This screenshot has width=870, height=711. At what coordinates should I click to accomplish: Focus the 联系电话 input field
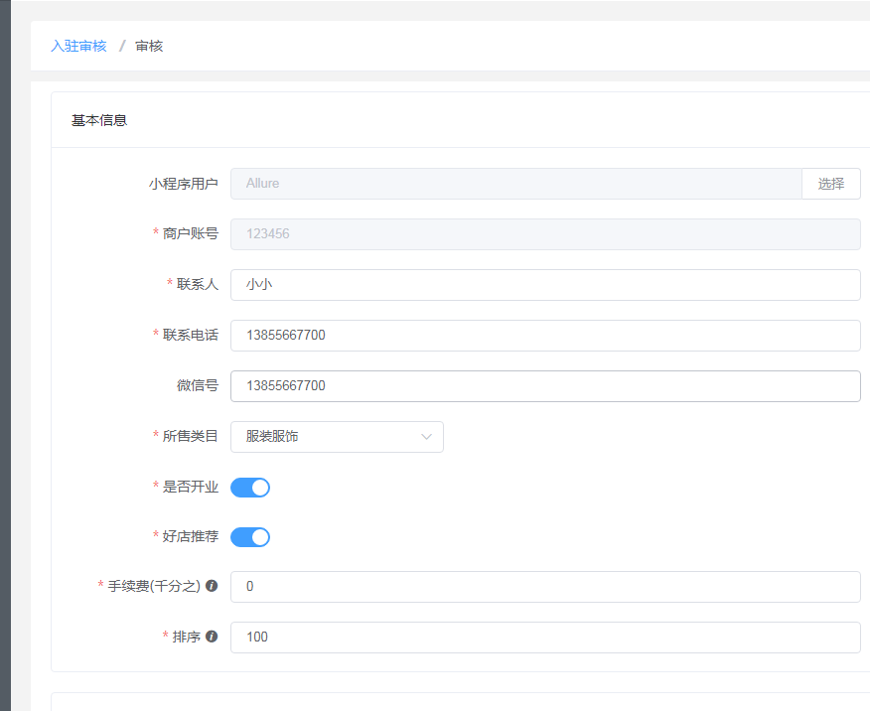click(x=545, y=336)
